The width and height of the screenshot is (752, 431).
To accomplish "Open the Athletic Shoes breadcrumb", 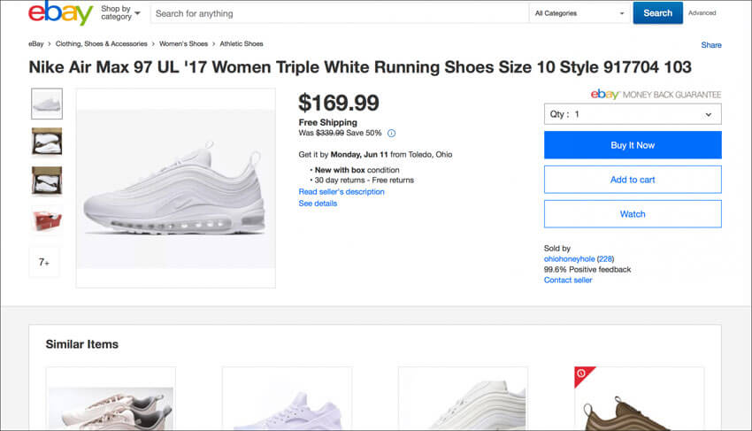I will pyautogui.click(x=242, y=43).
